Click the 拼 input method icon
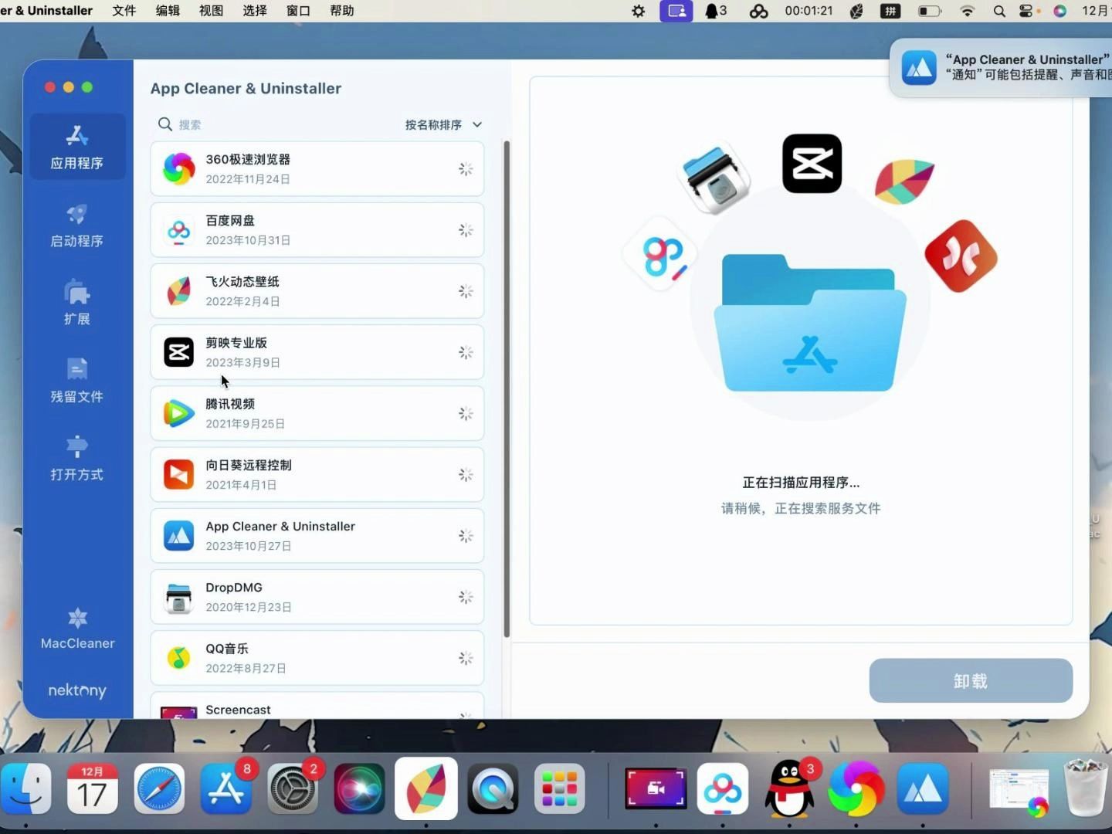 click(x=890, y=11)
